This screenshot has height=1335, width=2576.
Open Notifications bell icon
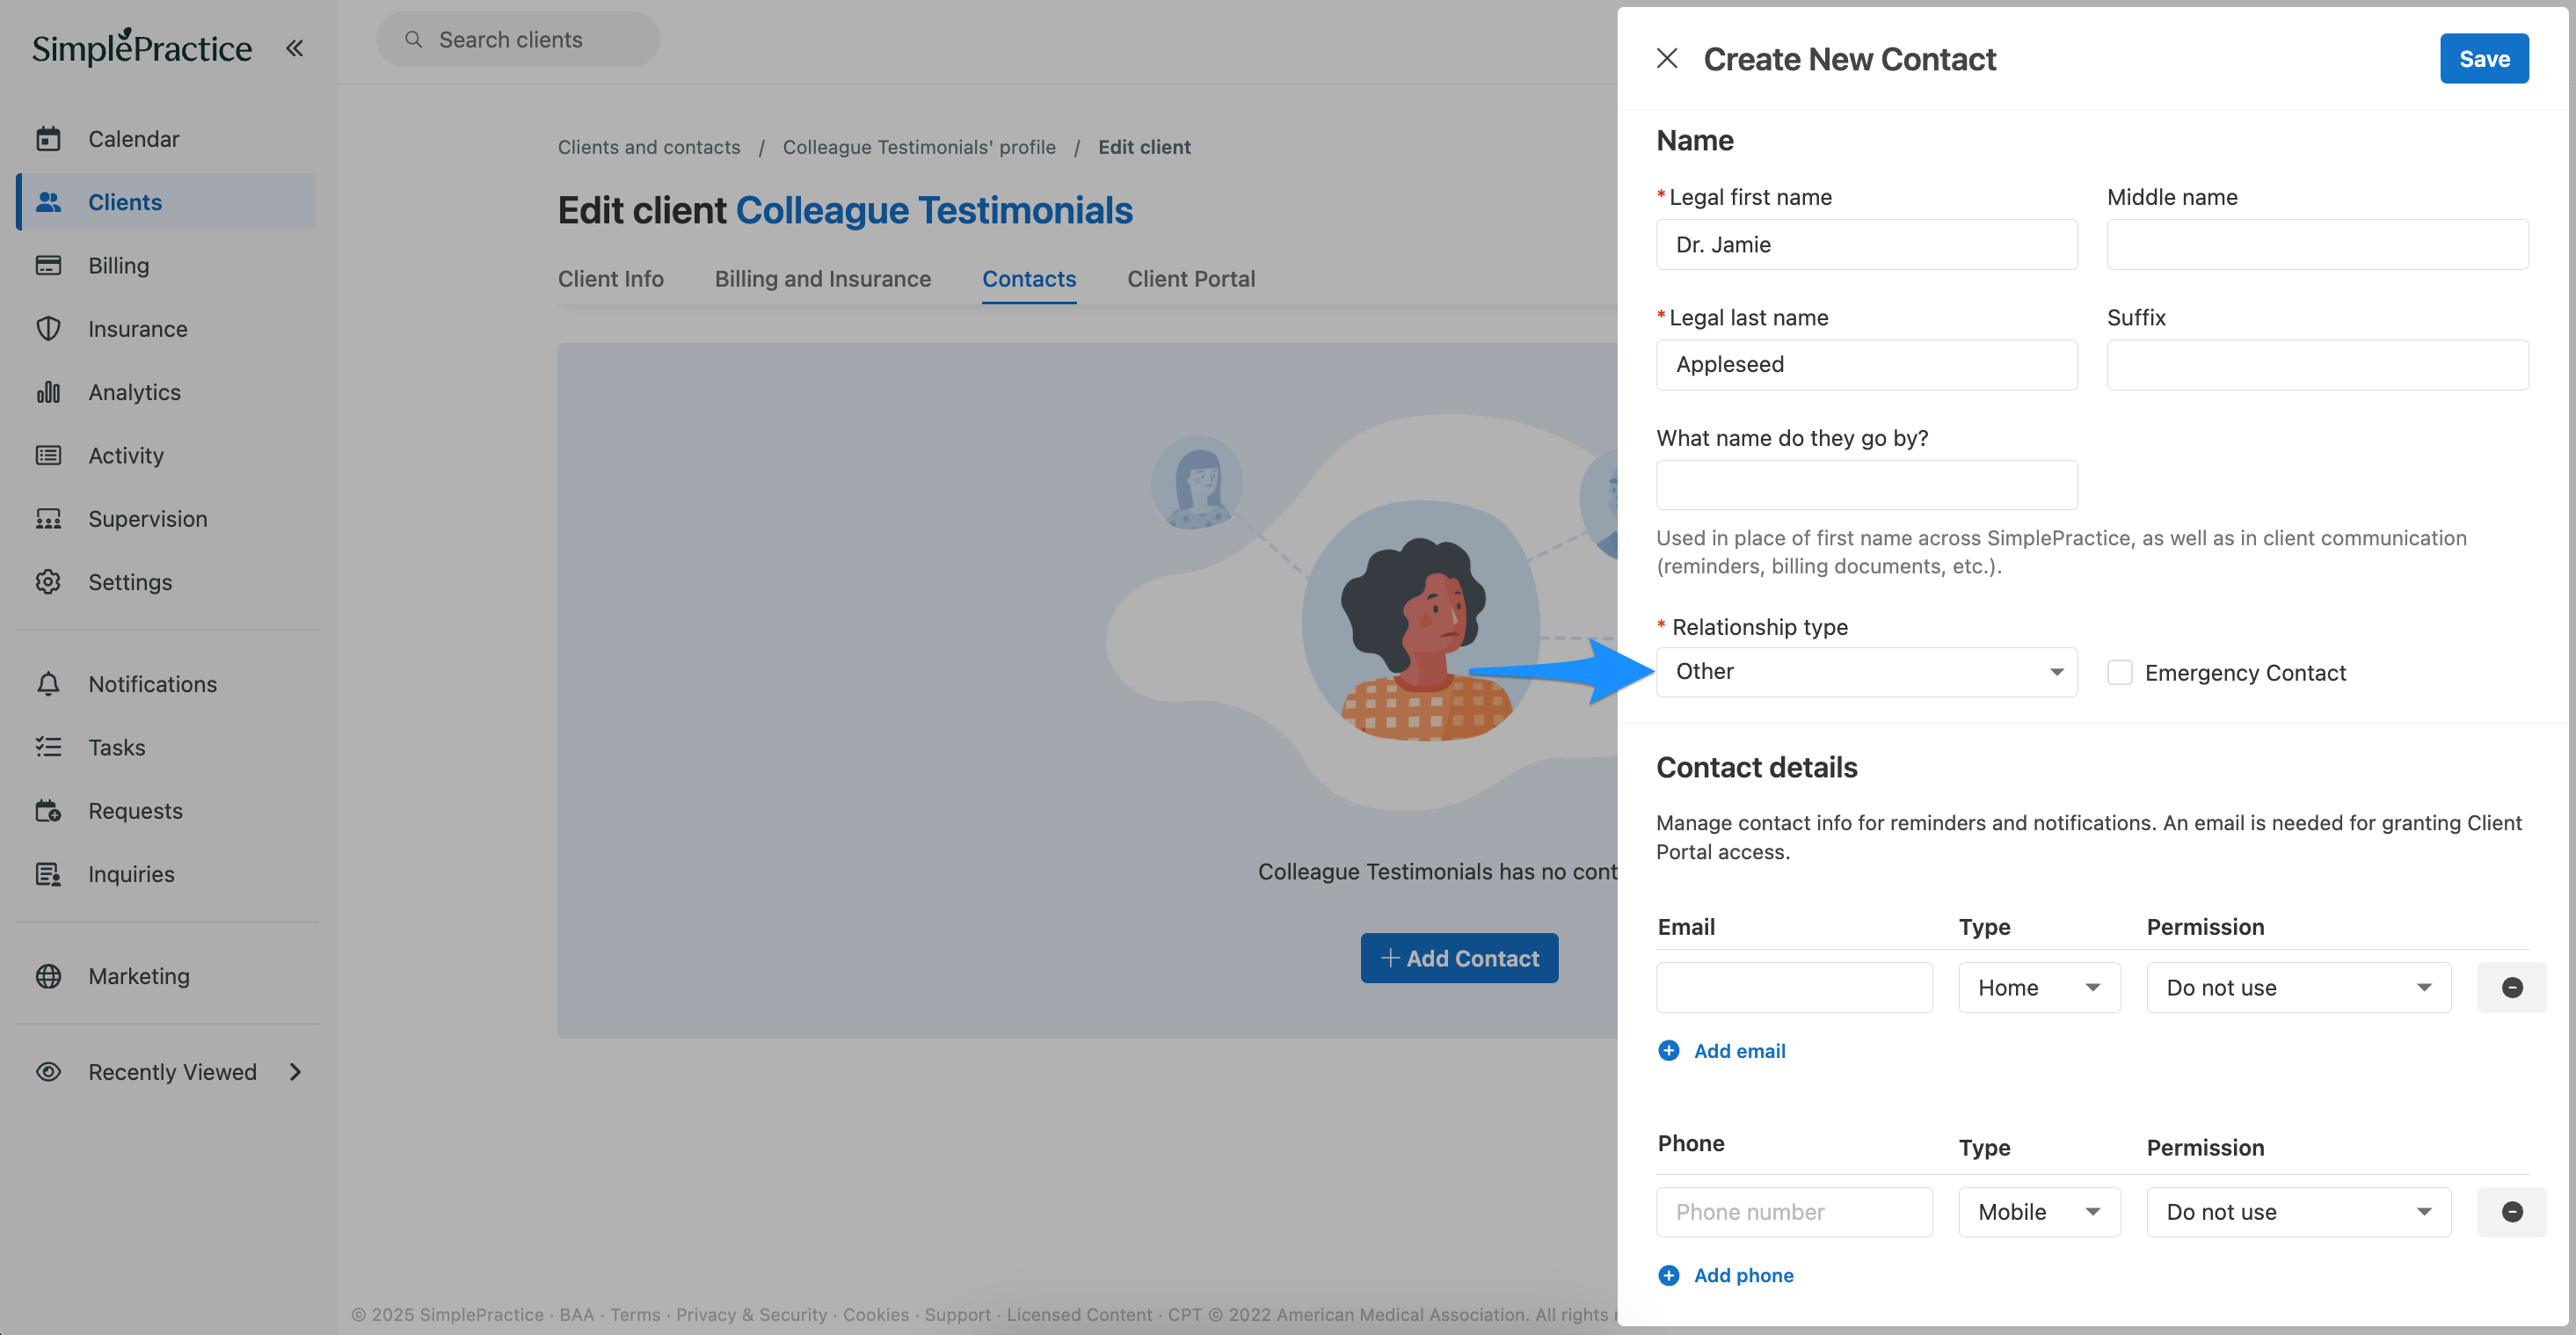click(48, 684)
